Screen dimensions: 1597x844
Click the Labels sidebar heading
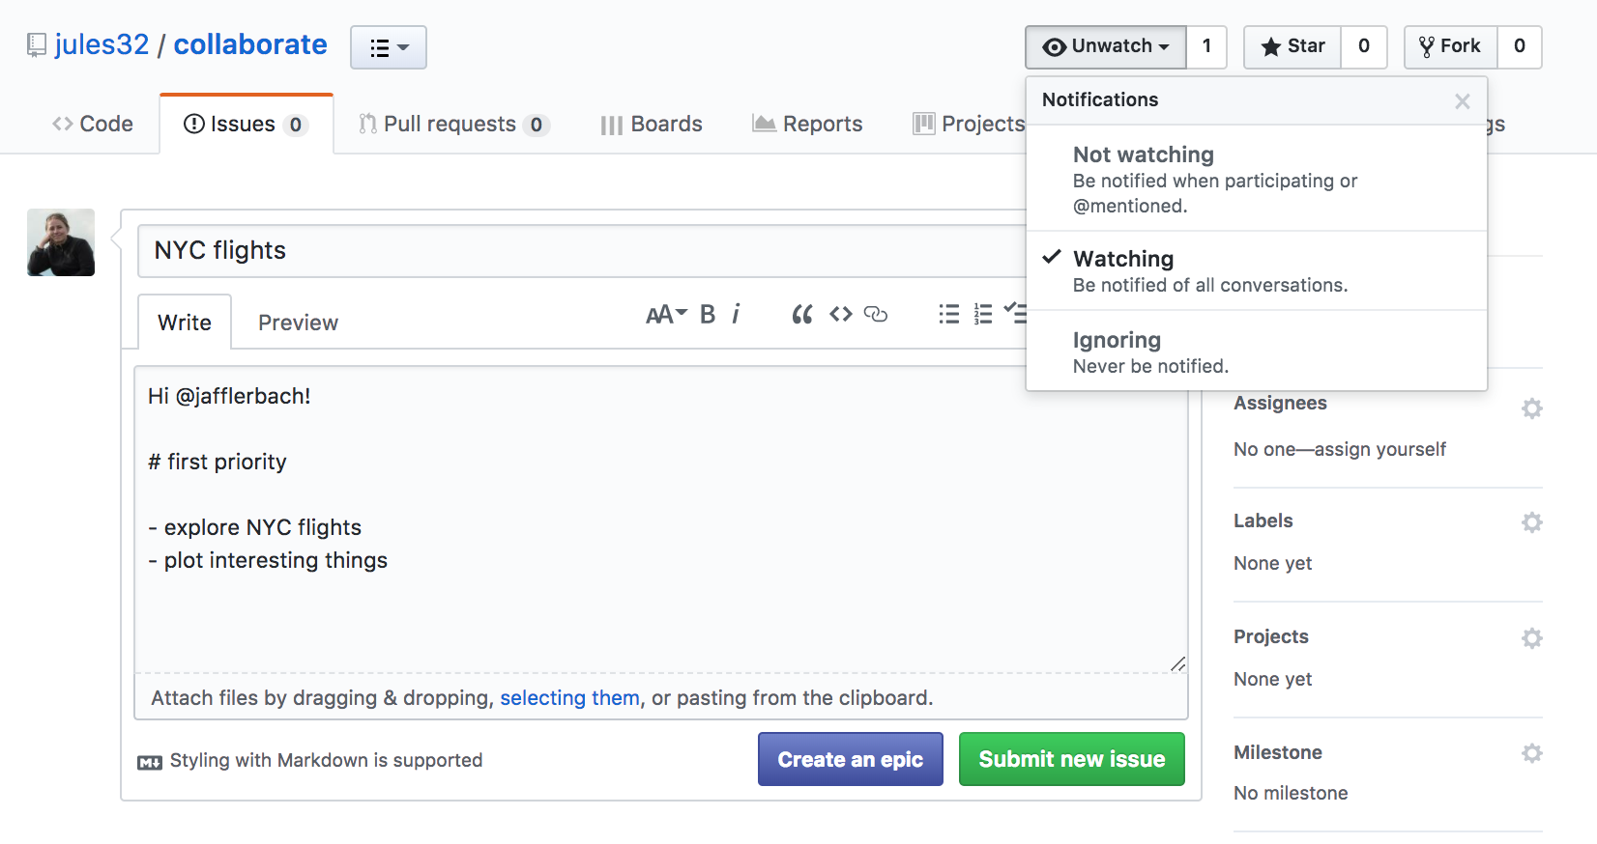[x=1263, y=520]
